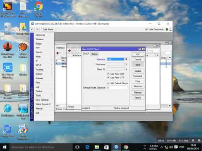This screenshot has height=151, width=202.
Task: Open Switch in the sidebar menu
Action: point(39,52)
